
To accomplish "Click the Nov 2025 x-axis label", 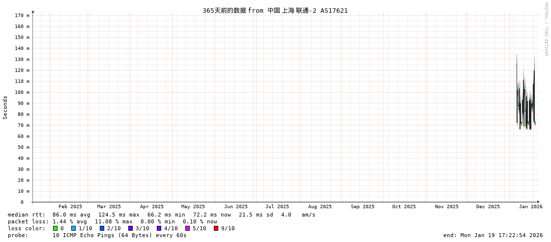I will (446, 207).
